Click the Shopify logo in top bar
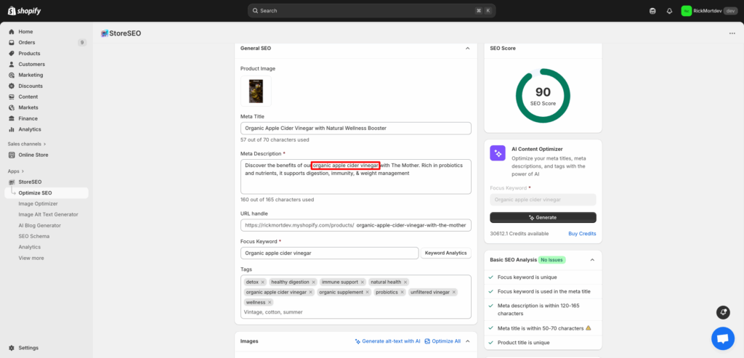Image resolution: width=744 pixels, height=358 pixels. (x=25, y=10)
